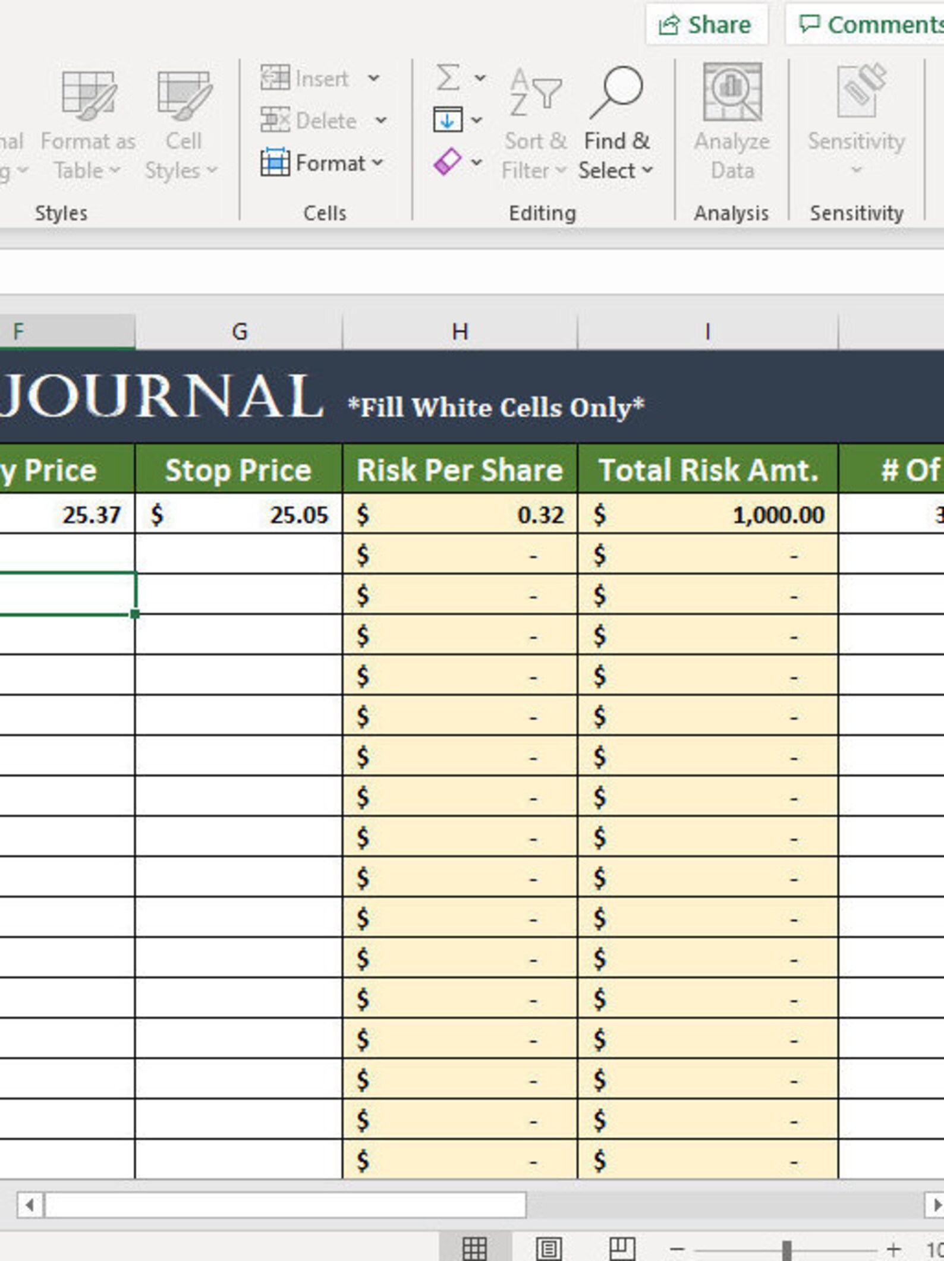Expand the AutoSum dropdown arrow
The image size is (944, 1261).
point(480,78)
